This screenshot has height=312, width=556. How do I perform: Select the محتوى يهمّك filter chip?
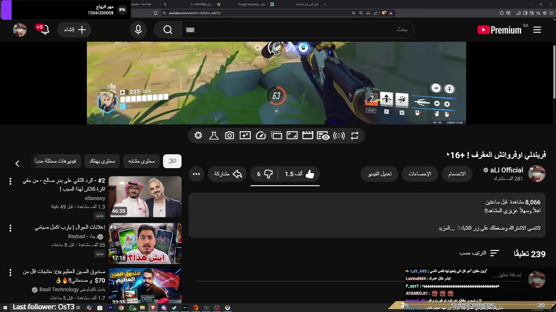click(102, 161)
